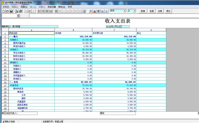Click the red font color icon
This screenshot has width=199, height=123.
point(95,11)
